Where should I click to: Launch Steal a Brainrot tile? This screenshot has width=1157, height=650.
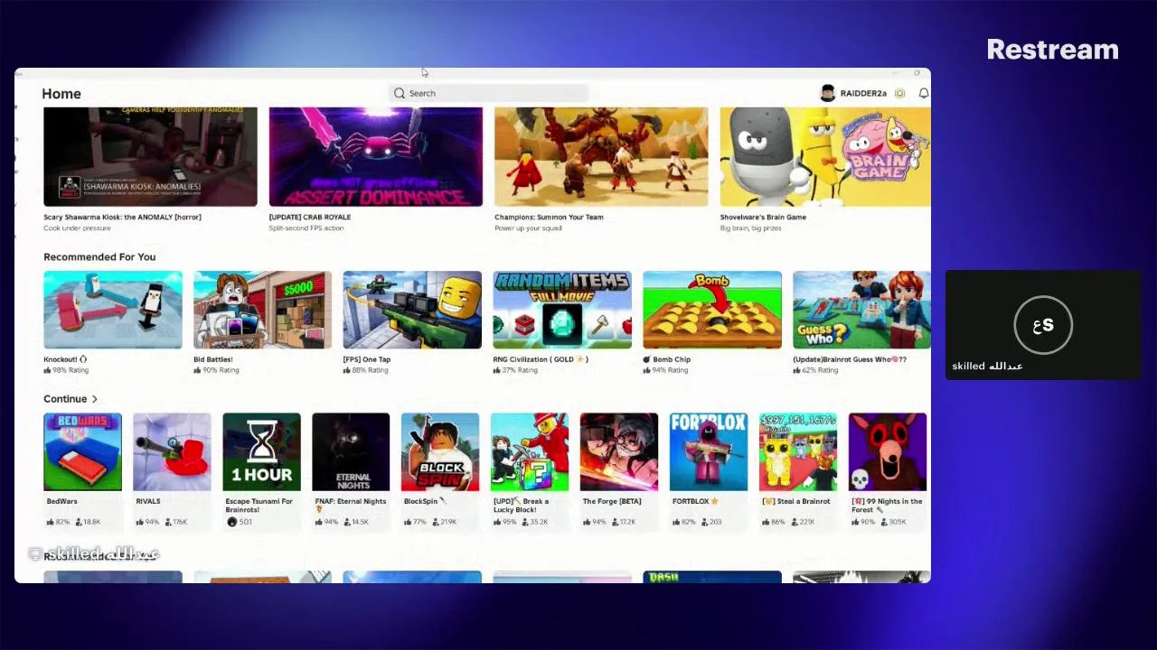798,452
